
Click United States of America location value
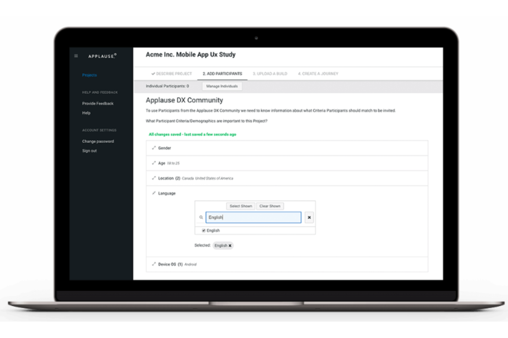pyautogui.click(x=214, y=178)
